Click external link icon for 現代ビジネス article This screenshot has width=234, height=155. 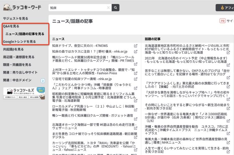coord(228,121)
